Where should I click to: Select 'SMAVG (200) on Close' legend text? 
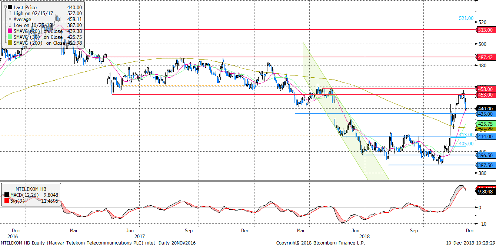coord(39,43)
